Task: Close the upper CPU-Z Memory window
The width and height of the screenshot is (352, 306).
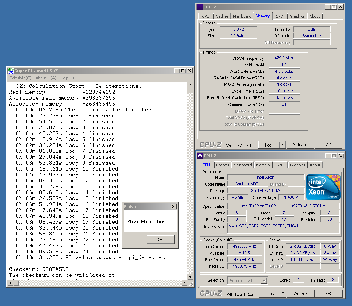Action: coord(341,7)
